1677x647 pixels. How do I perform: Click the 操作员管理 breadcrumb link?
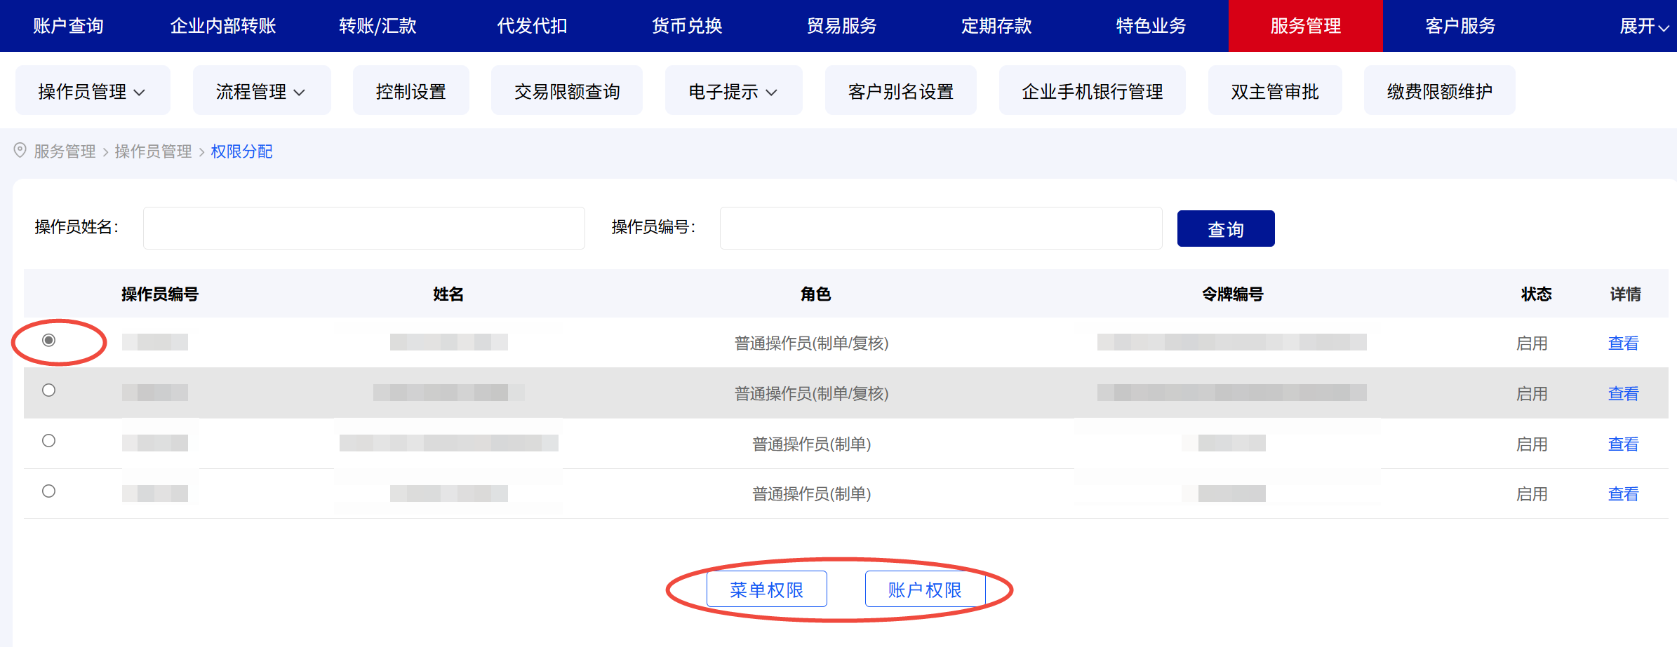coord(153,151)
